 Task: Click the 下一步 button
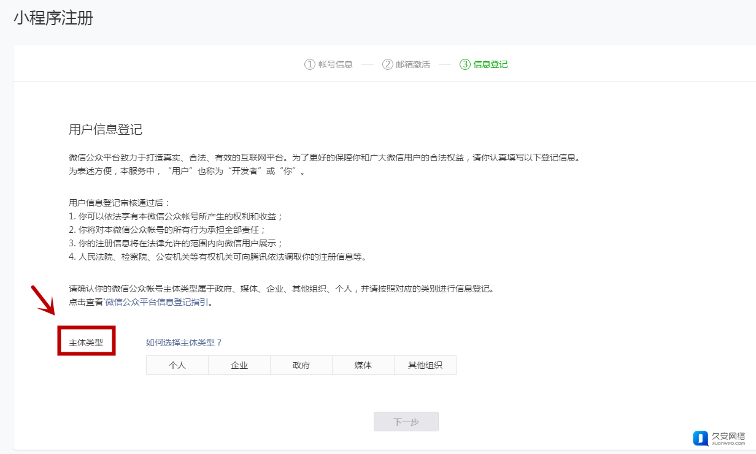click(406, 422)
